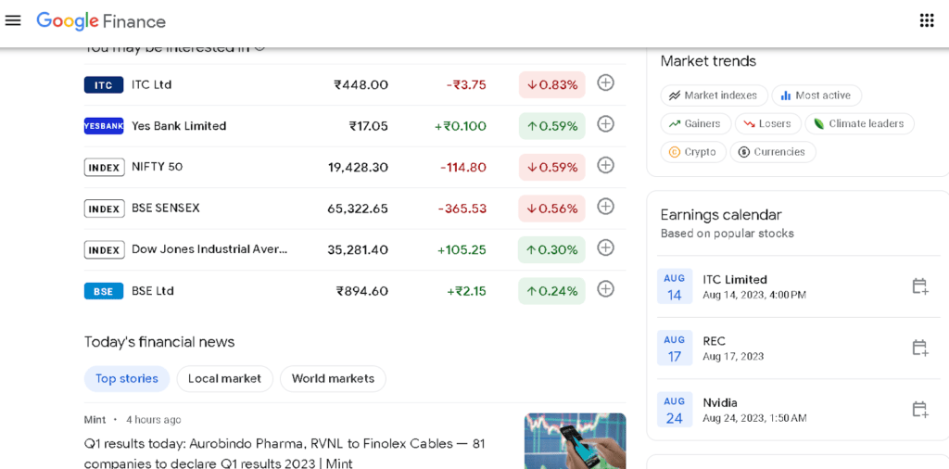Add BSE Ltd to watchlist
The width and height of the screenshot is (949, 469).
pyautogui.click(x=606, y=288)
